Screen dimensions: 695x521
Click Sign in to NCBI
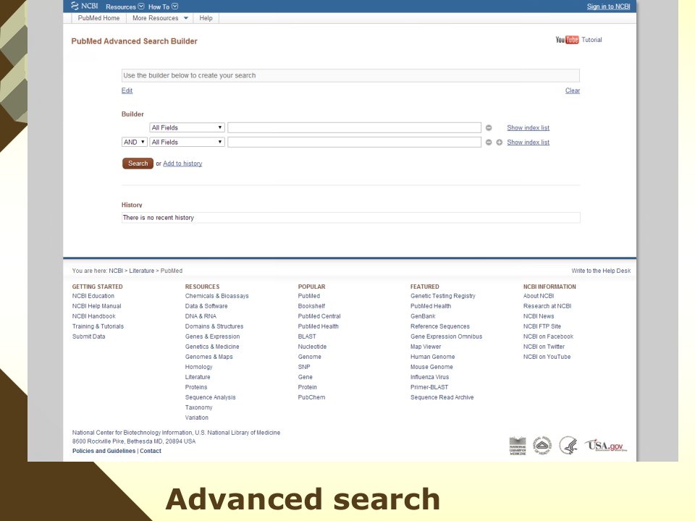tap(608, 7)
